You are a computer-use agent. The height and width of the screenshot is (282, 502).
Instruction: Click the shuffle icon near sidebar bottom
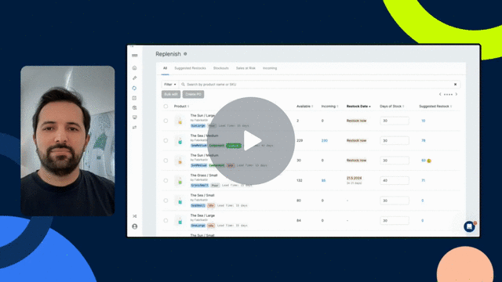[x=134, y=216]
